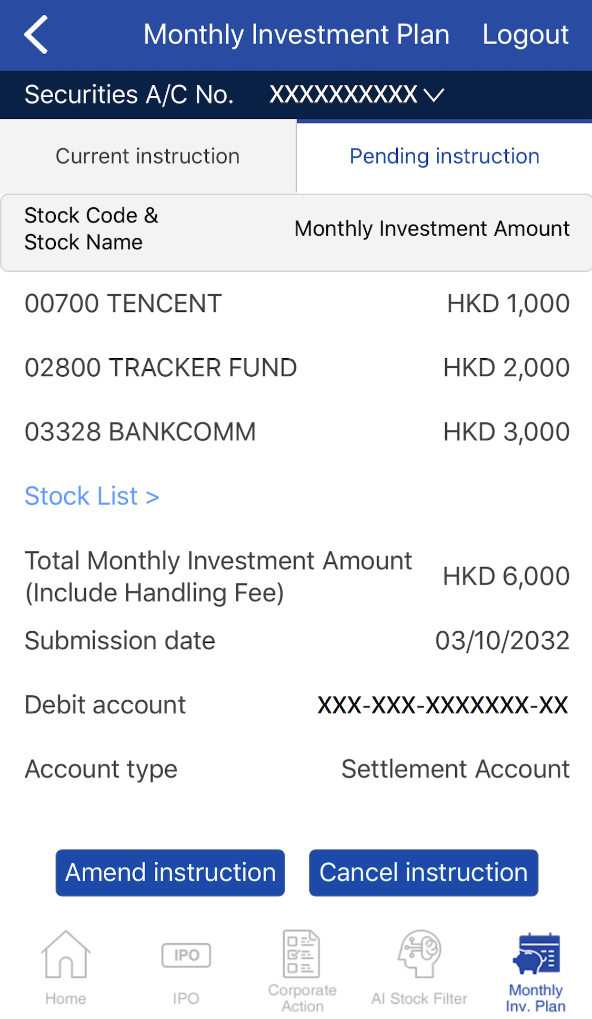The width and height of the screenshot is (592, 1019).
Task: Tap the Debit account number
Action: coord(443,705)
